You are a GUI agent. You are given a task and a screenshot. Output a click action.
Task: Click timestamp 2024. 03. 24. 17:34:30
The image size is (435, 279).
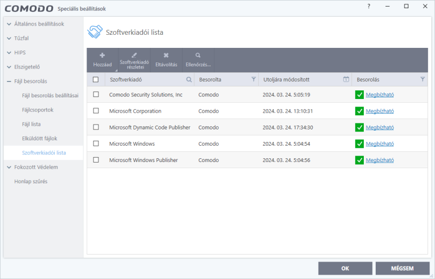pos(288,127)
